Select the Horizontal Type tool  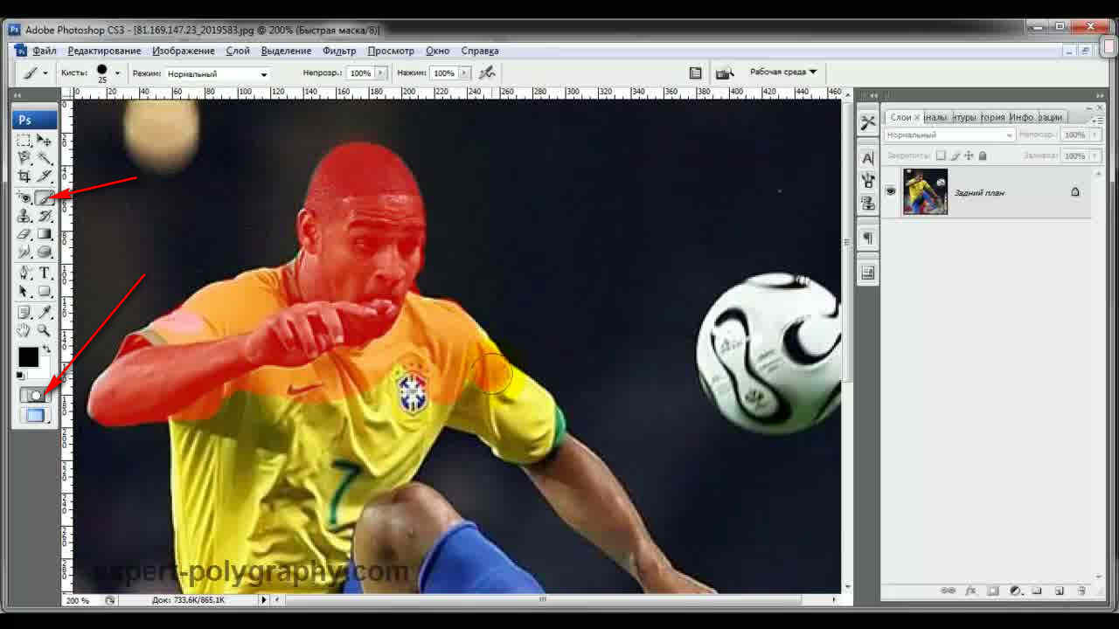(45, 273)
